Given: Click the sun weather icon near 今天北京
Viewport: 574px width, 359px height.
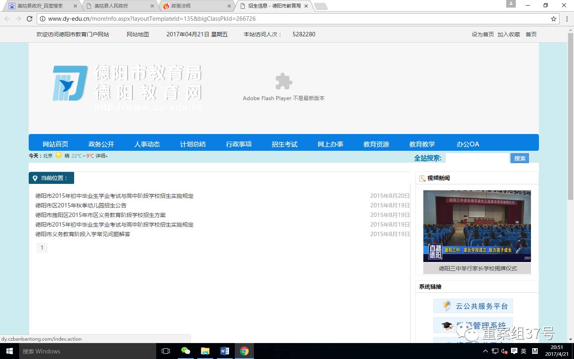Looking at the screenshot, I should (x=58, y=156).
